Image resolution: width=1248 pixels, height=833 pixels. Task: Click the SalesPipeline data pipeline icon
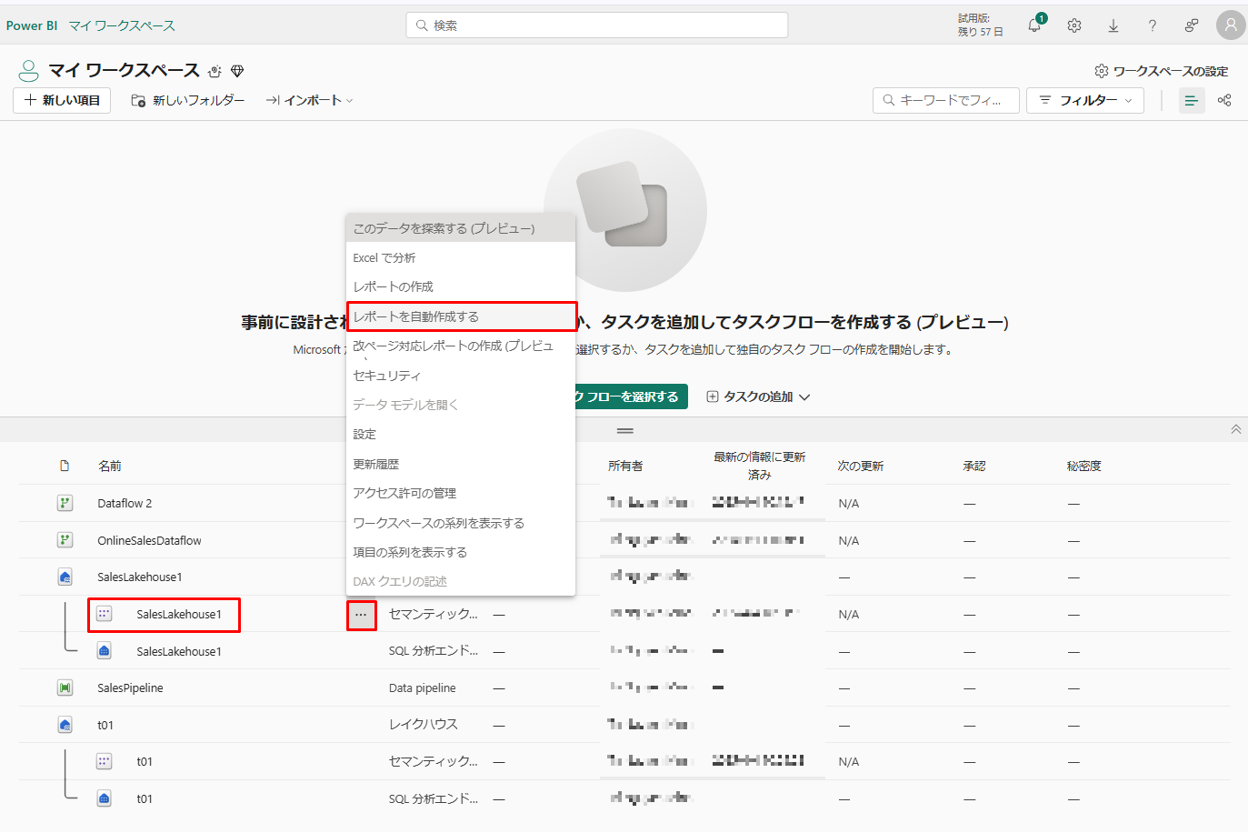click(65, 688)
